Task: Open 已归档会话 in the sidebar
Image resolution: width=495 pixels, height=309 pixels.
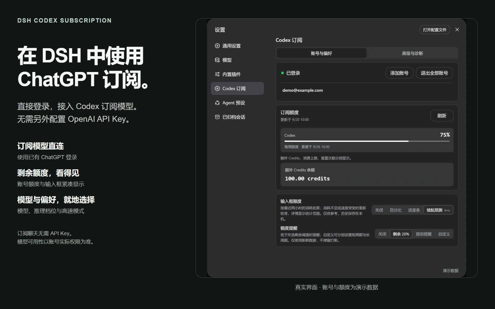Action: (x=237, y=117)
